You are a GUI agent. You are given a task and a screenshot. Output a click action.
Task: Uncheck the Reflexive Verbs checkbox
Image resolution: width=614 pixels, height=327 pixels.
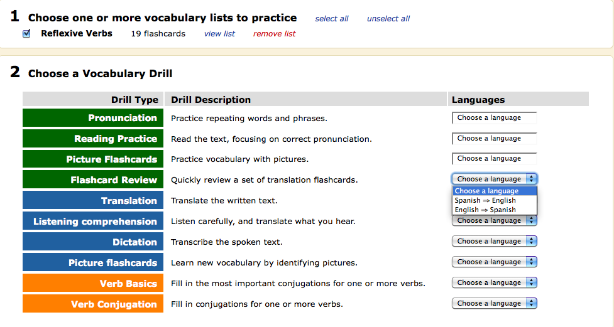pos(26,34)
